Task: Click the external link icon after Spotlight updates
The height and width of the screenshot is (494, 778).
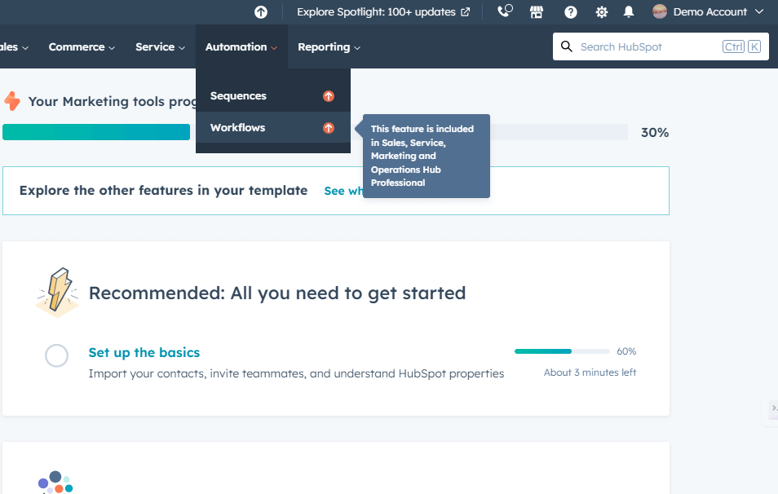Action: click(466, 12)
